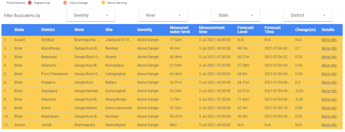Click the Dumariaghat site cell

click(x=116, y=91)
